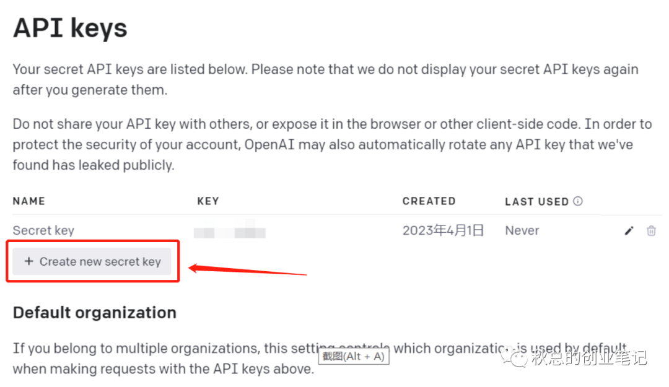Click the red arrow annotation
The width and height of the screenshot is (669, 387).
pos(248,270)
